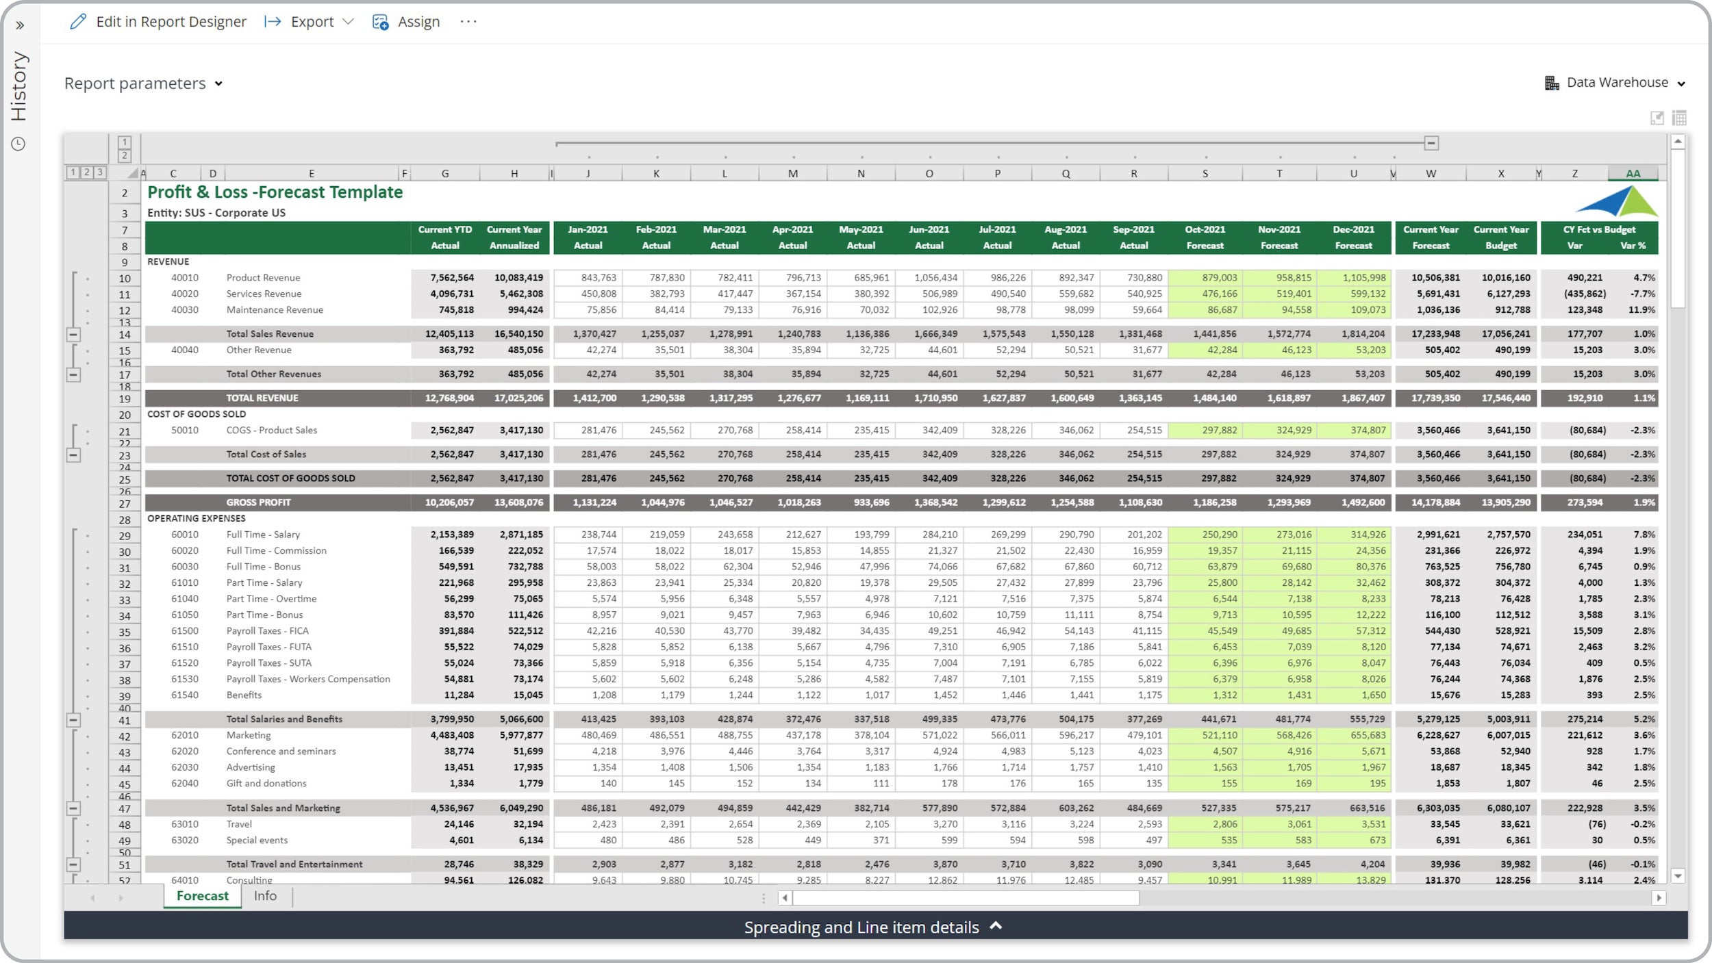Click the Export button label

tap(312, 22)
